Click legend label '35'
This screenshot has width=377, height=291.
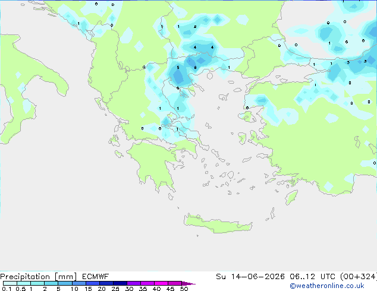pyautogui.click(x=143, y=289)
